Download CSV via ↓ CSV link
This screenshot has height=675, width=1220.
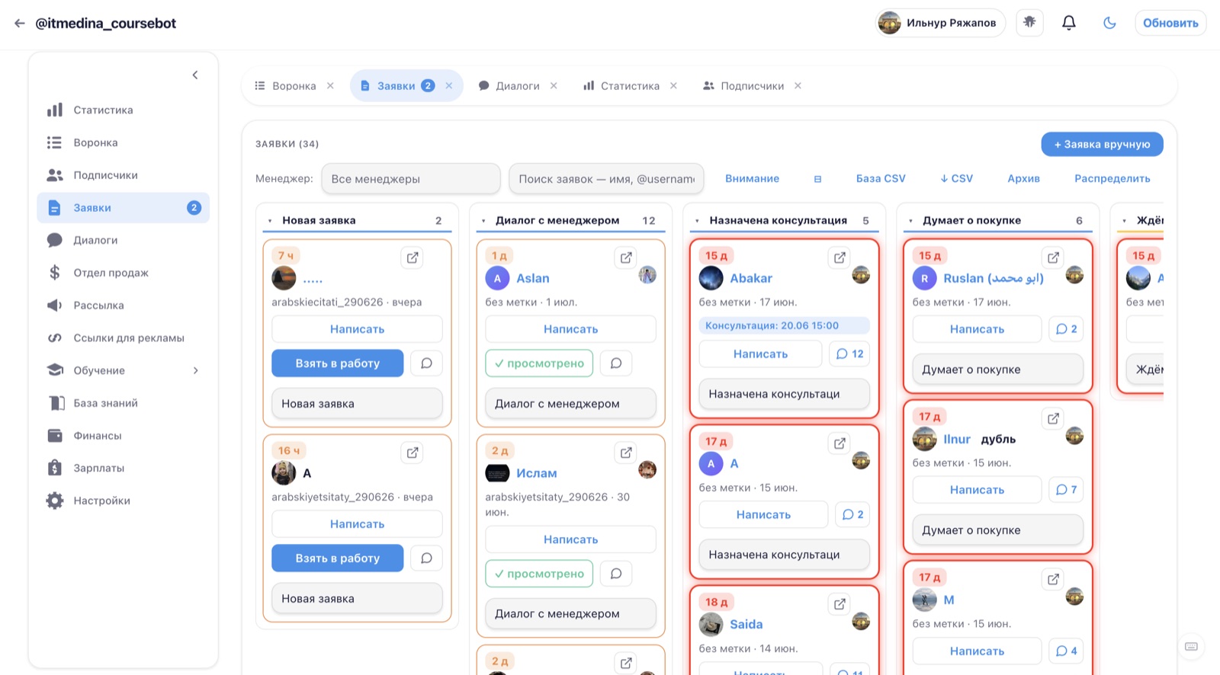coord(956,178)
